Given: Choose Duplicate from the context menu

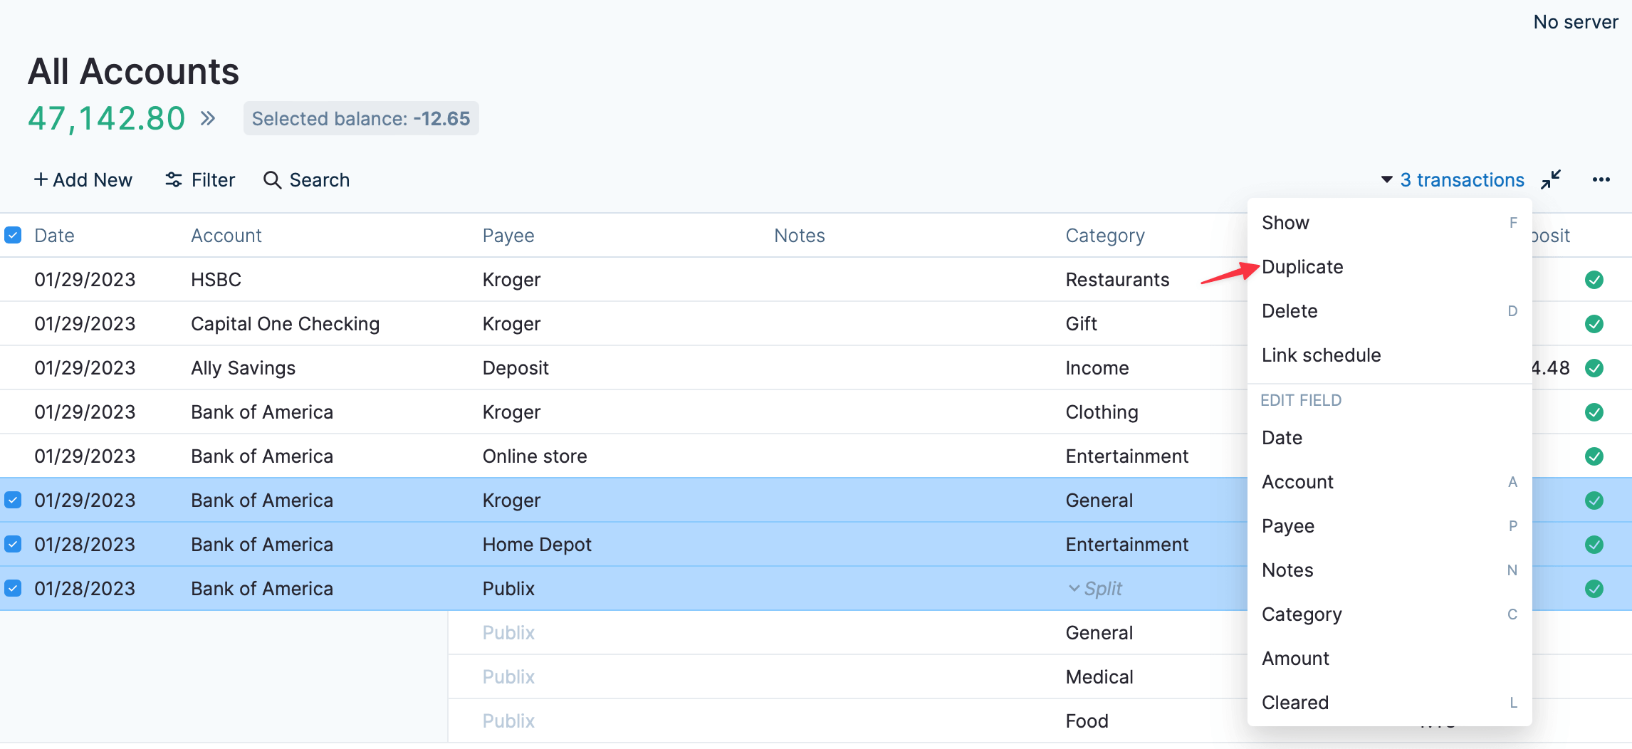Looking at the screenshot, I should [x=1302, y=267].
